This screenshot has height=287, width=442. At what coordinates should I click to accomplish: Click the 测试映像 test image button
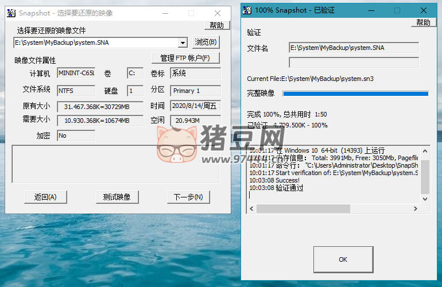click(x=117, y=197)
